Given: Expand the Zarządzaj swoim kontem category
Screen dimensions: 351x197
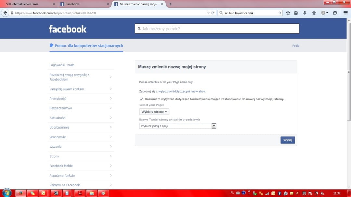Looking at the screenshot, I should click(81, 89).
